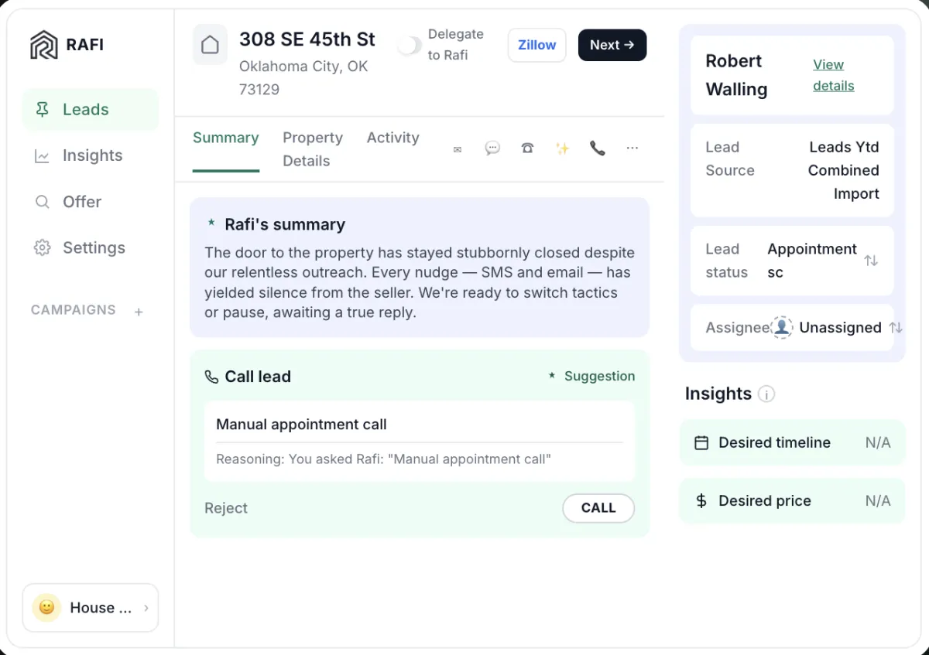
Task: Click the unassigned user avatar icon
Action: [782, 327]
